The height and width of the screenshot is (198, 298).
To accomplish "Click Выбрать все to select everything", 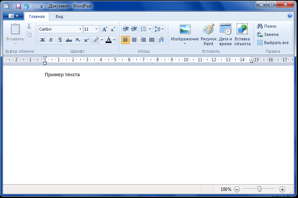I will 273,43.
